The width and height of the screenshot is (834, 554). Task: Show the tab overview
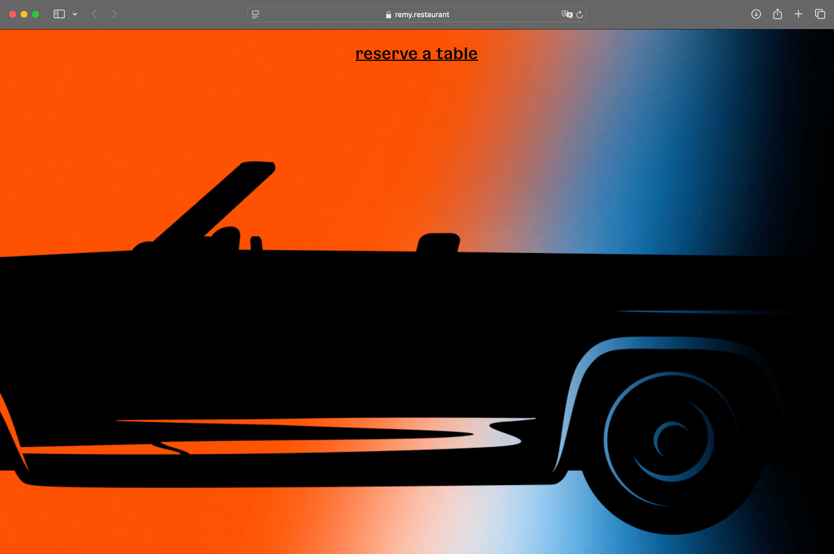tap(820, 14)
